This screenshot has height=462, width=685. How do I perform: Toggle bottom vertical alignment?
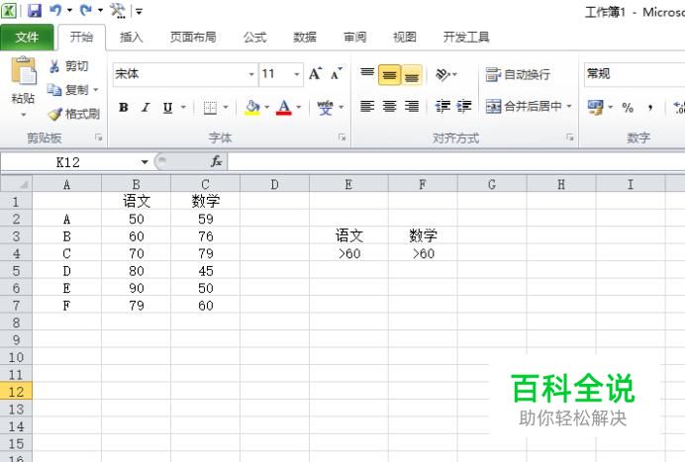[x=412, y=74]
